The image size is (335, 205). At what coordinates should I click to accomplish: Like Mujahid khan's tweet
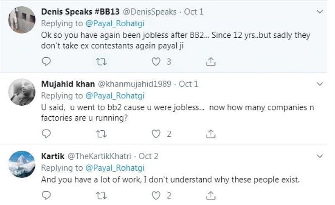point(156,134)
